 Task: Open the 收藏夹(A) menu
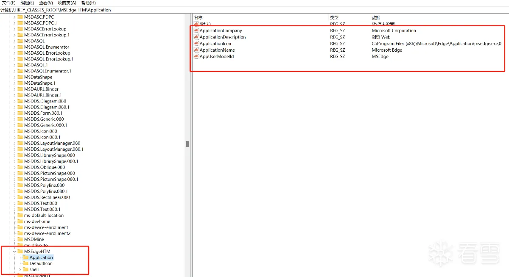click(67, 3)
